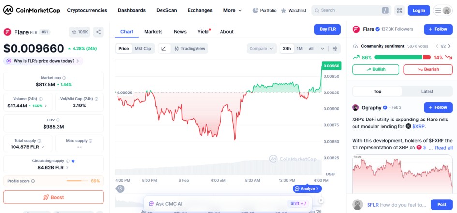
Task: Switch to the About tab
Action: 226,32
